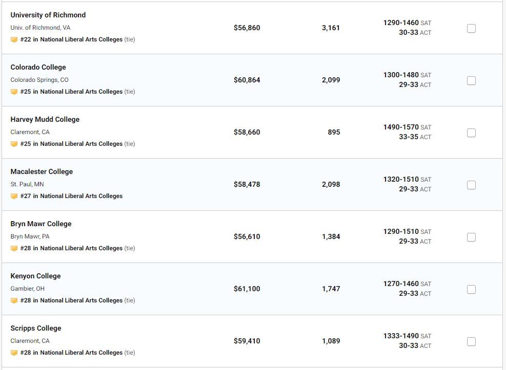This screenshot has height=370, width=506.
Task: Click the ranking badge icon under Bryn Mawr College
Action: (x=14, y=249)
